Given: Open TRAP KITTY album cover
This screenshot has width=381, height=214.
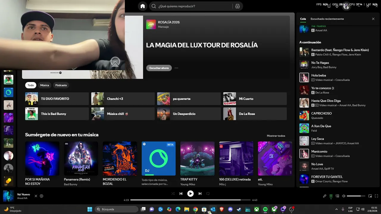Looking at the screenshot, I should 197,158.
